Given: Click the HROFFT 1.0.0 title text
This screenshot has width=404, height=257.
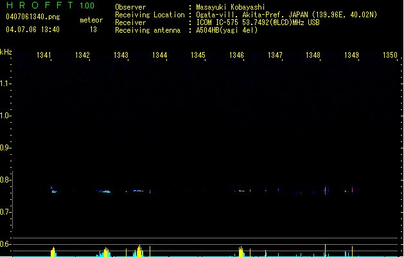Looking at the screenshot, I should (50, 5).
